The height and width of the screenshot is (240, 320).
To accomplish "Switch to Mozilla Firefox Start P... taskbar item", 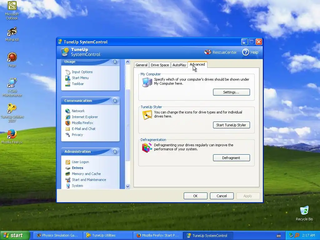I will tap(158, 235).
